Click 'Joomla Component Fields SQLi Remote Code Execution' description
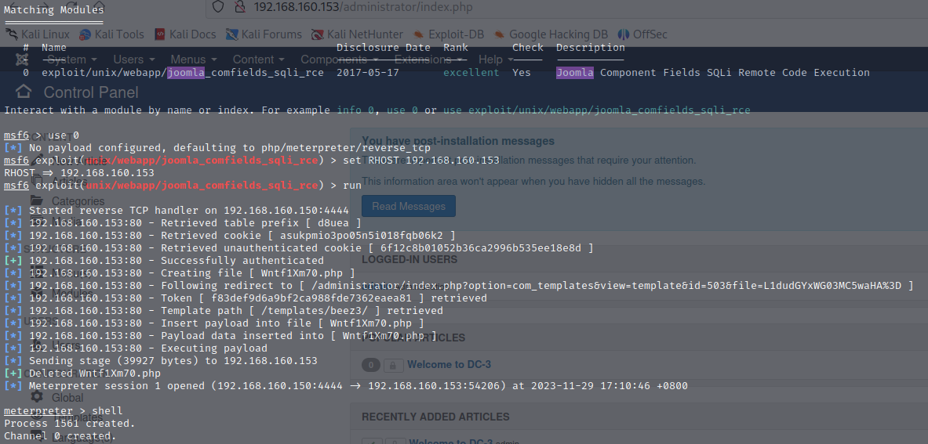928x444 pixels. (712, 73)
